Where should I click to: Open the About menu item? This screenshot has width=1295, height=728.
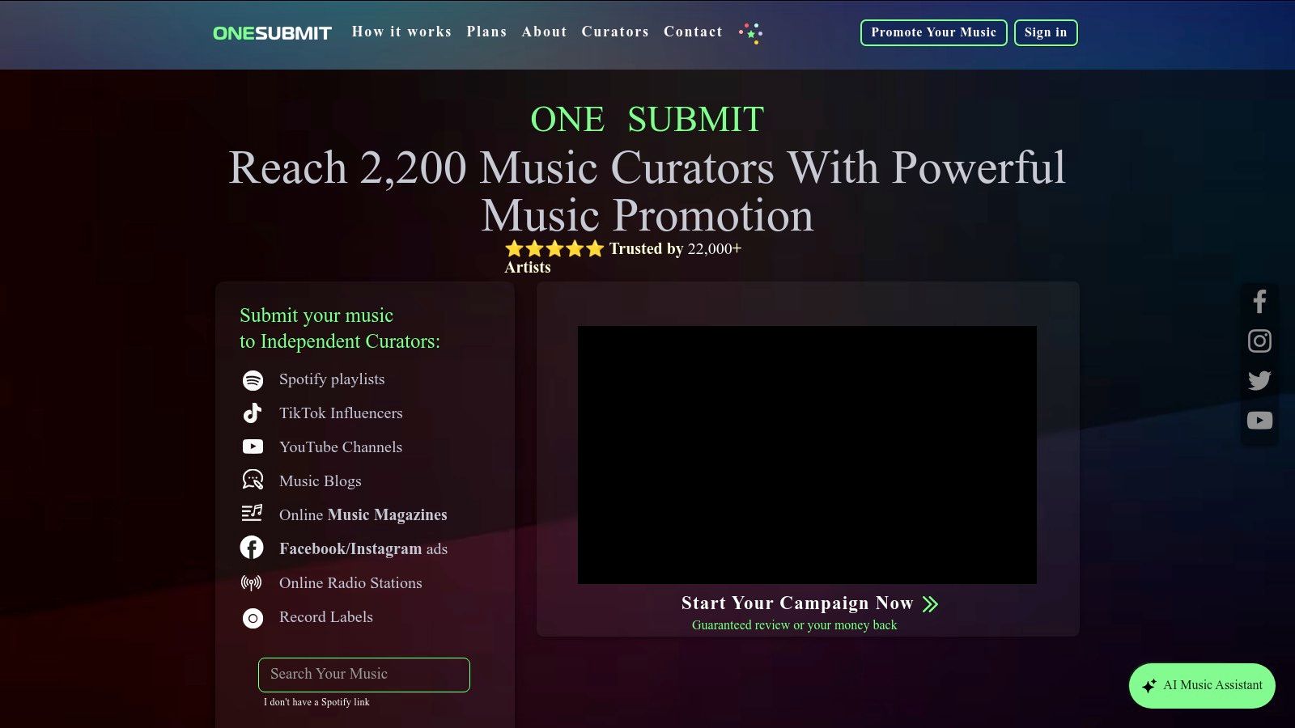(544, 32)
